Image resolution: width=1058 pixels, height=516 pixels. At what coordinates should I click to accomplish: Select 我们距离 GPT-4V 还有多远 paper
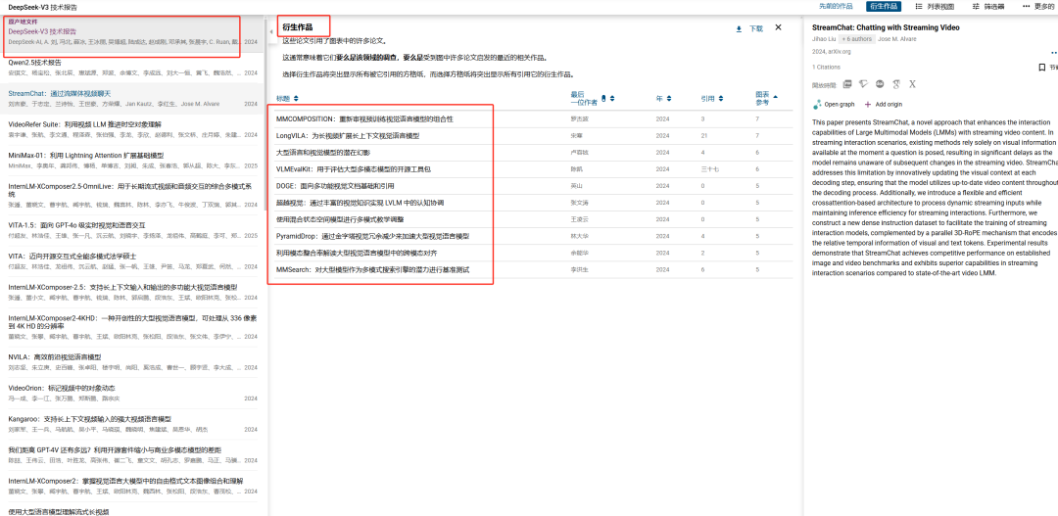[x=132, y=455]
